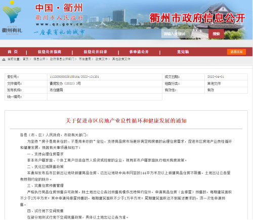Click the orange 返回主站 button
This screenshot has height=220, width=253.
[x=236, y=52]
